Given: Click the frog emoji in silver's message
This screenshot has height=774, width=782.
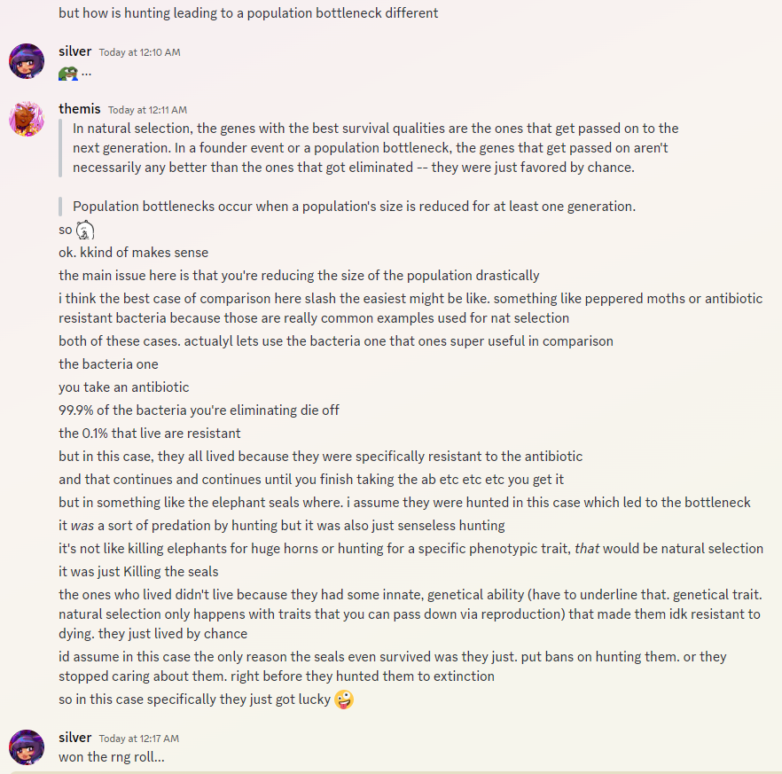Looking at the screenshot, I should coord(68,73).
